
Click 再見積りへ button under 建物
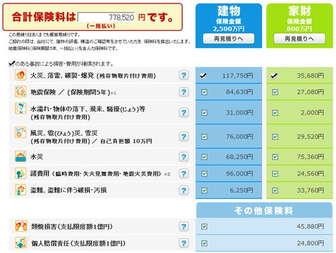coord(228,39)
